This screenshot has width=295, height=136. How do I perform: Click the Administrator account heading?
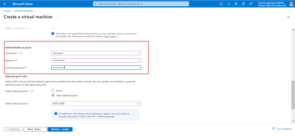(18, 48)
